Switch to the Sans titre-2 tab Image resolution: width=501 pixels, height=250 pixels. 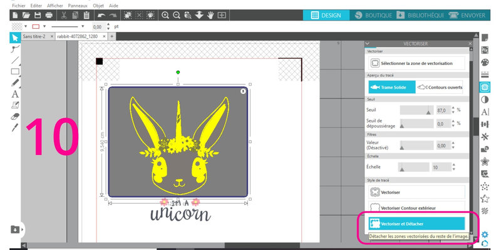pyautogui.click(x=34, y=37)
